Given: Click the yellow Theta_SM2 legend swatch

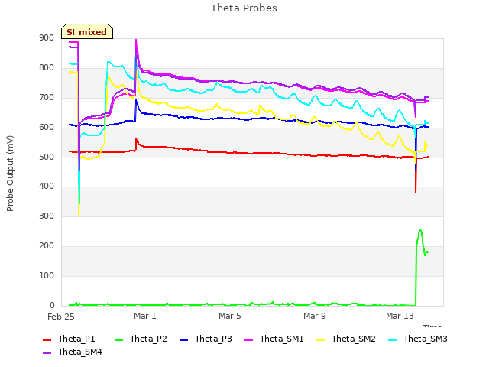Looking at the screenshot, I should [x=321, y=339].
